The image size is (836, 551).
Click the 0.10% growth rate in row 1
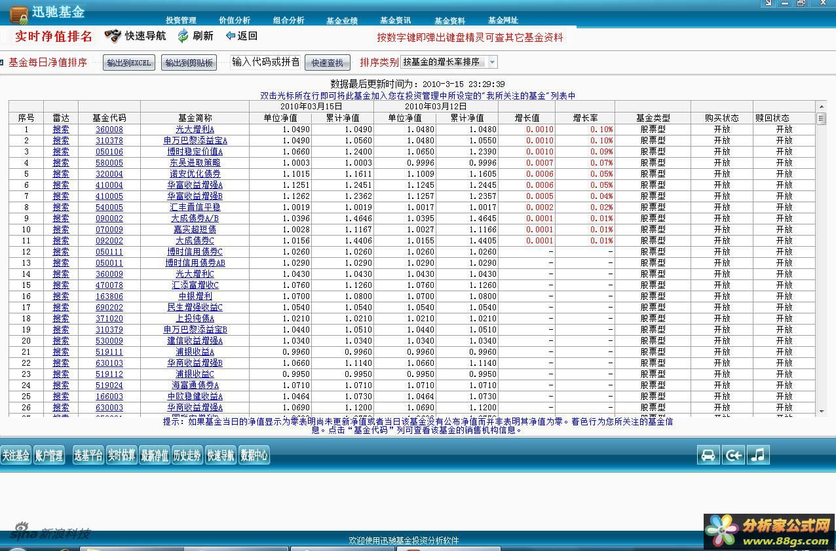601,130
